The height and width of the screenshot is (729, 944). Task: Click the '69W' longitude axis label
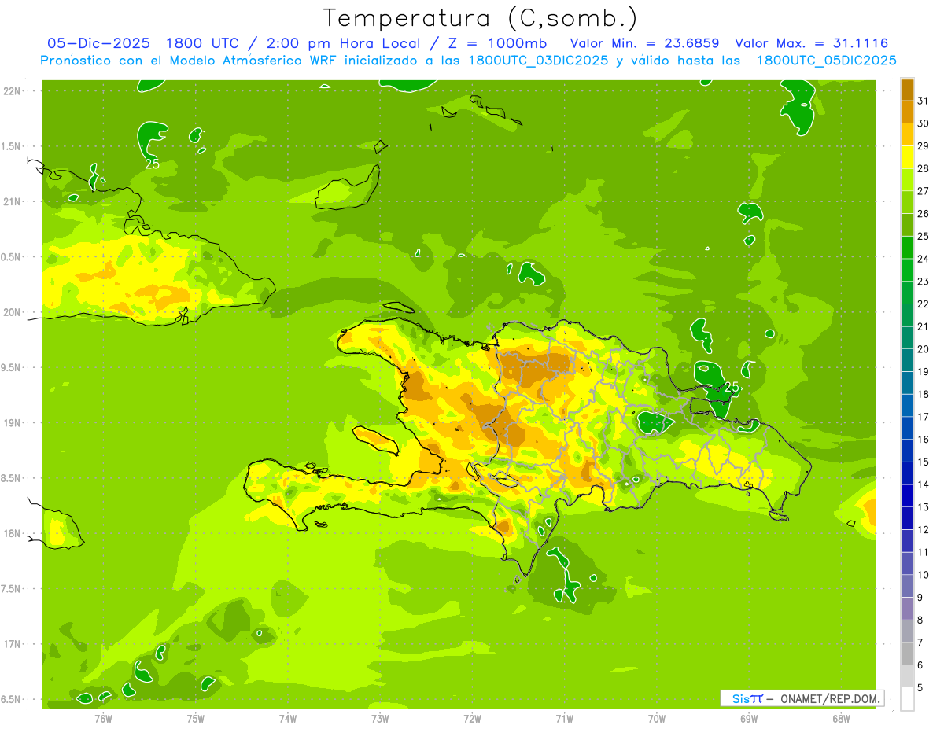click(749, 719)
